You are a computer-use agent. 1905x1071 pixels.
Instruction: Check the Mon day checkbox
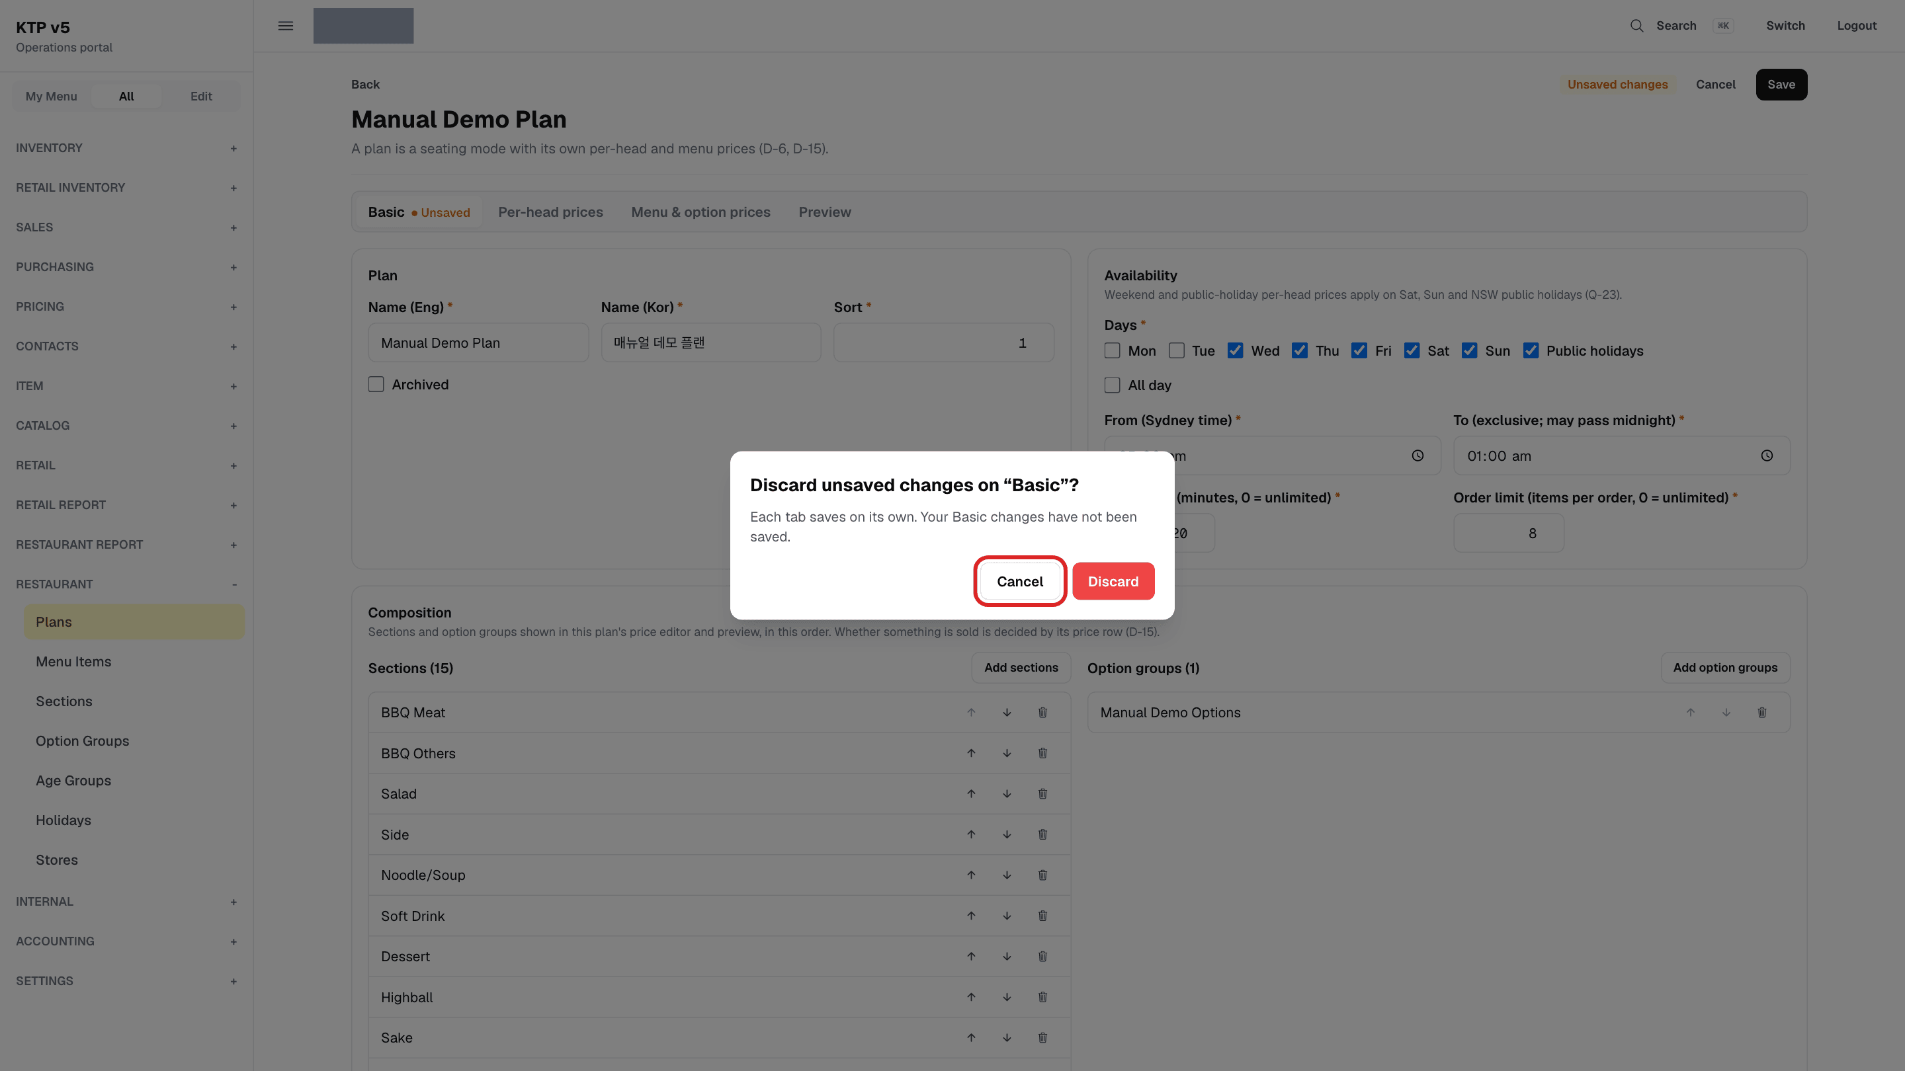click(x=1111, y=351)
